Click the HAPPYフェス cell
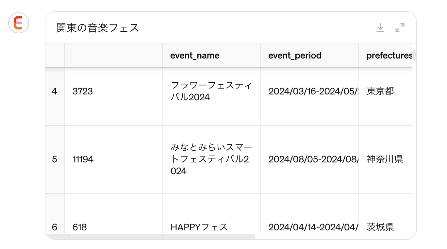 199,227
